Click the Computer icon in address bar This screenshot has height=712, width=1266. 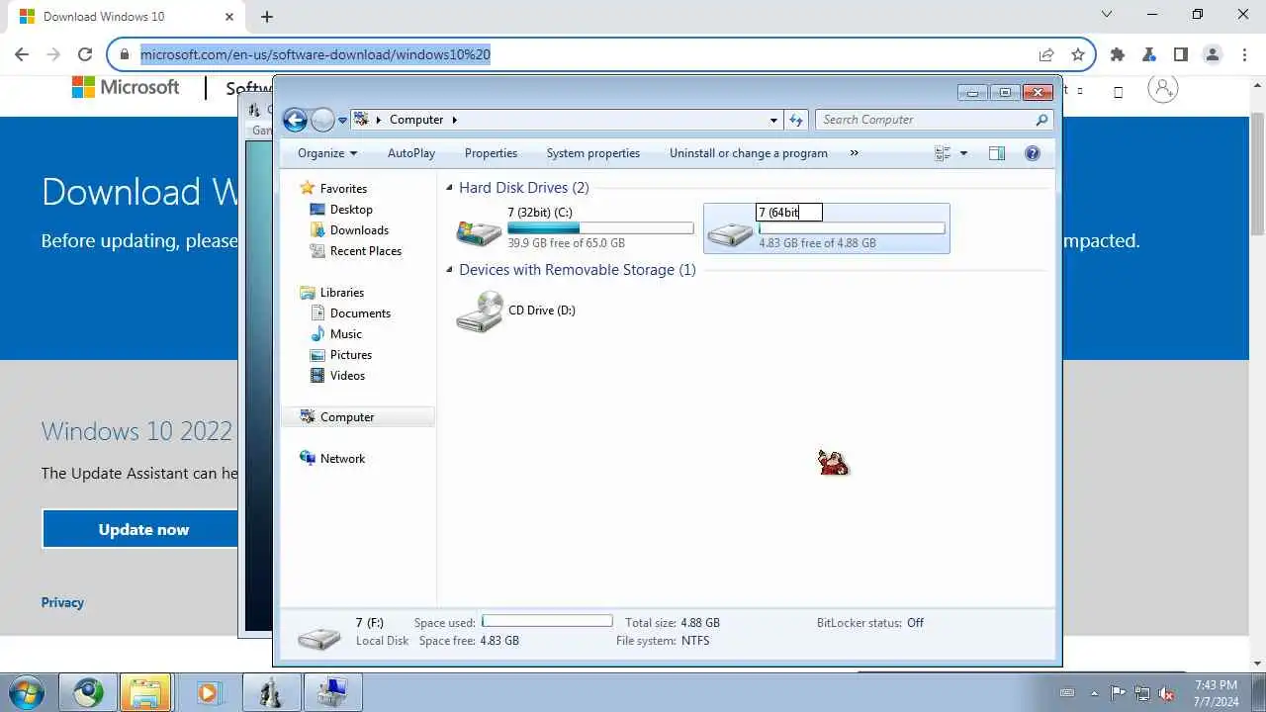(362, 120)
